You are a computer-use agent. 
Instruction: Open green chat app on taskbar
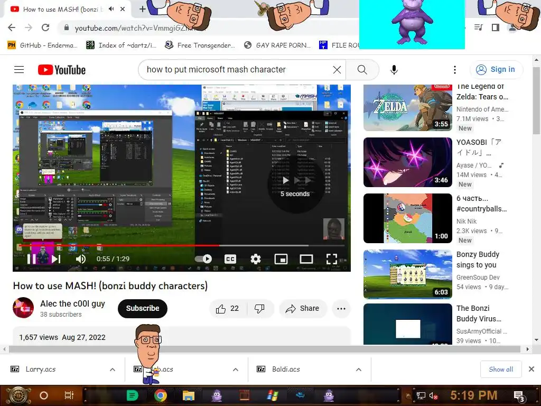pos(133,395)
